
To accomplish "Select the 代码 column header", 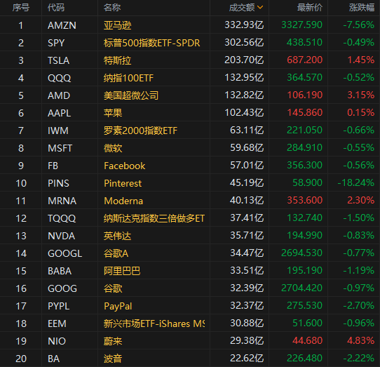I will click(x=56, y=8).
